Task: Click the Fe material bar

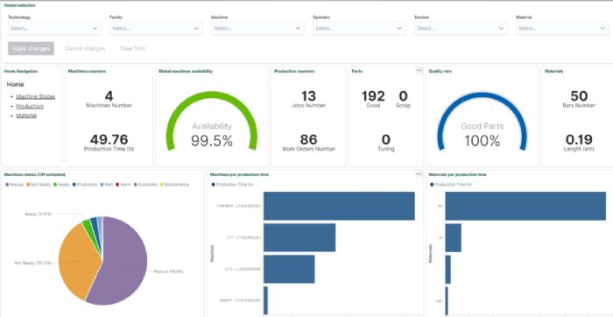Action: point(525,206)
